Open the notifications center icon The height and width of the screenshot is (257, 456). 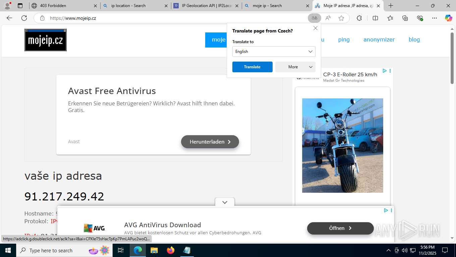pos(445,250)
